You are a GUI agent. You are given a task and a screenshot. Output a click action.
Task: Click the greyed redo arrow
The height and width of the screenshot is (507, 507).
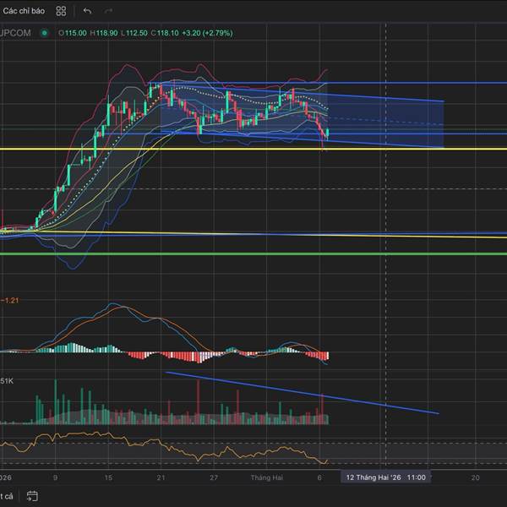pos(109,11)
